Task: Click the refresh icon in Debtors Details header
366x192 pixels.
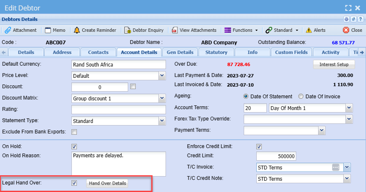Action: click(354, 19)
